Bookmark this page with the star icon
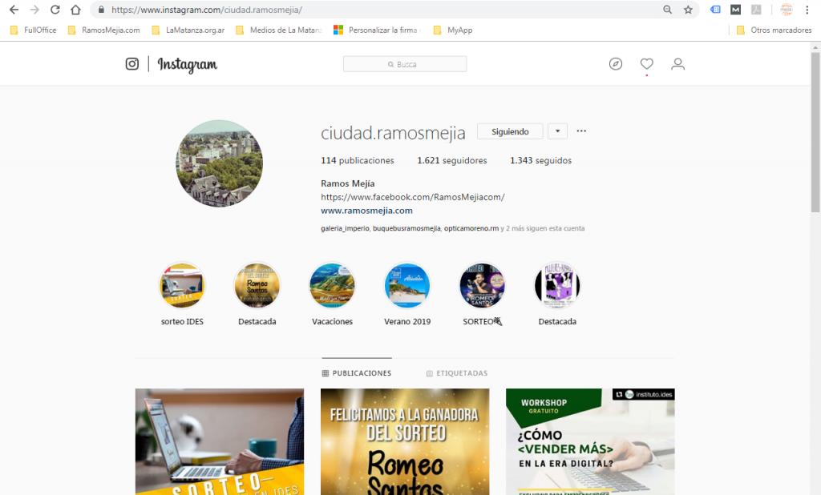 pos(688,10)
